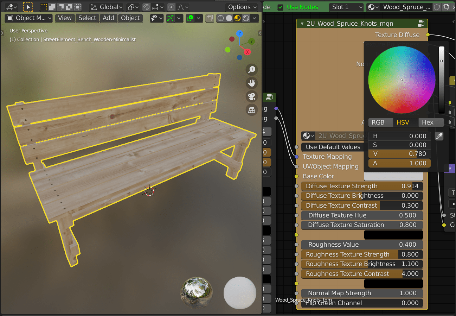Open the Global transform orientation dropdown
456x316 pixels.
pyautogui.click(x=106, y=7)
